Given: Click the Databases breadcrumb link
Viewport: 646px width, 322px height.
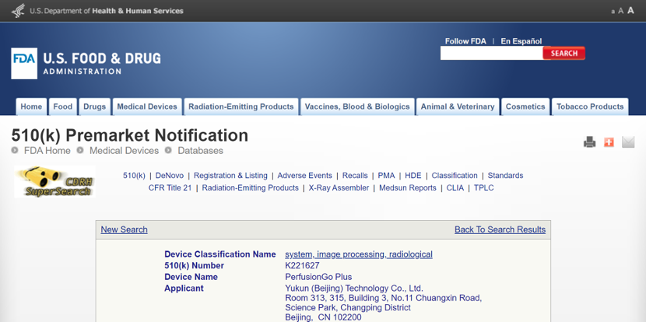Looking at the screenshot, I should [x=200, y=151].
